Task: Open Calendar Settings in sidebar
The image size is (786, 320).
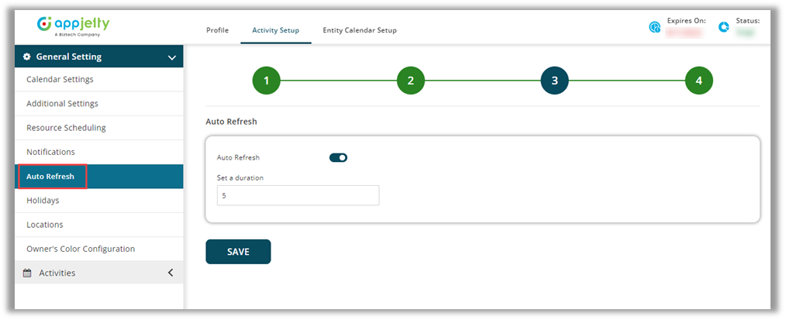Action: tap(60, 79)
